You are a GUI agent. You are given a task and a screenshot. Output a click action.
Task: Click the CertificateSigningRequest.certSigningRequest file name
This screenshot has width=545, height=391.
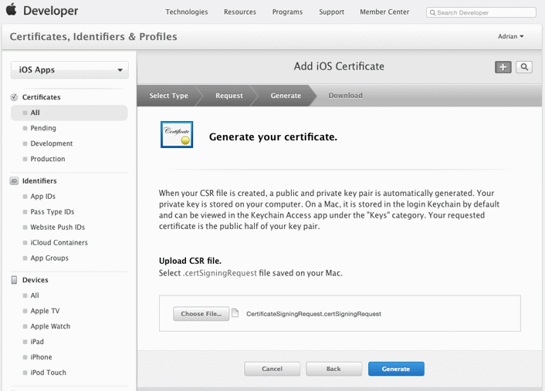point(314,314)
